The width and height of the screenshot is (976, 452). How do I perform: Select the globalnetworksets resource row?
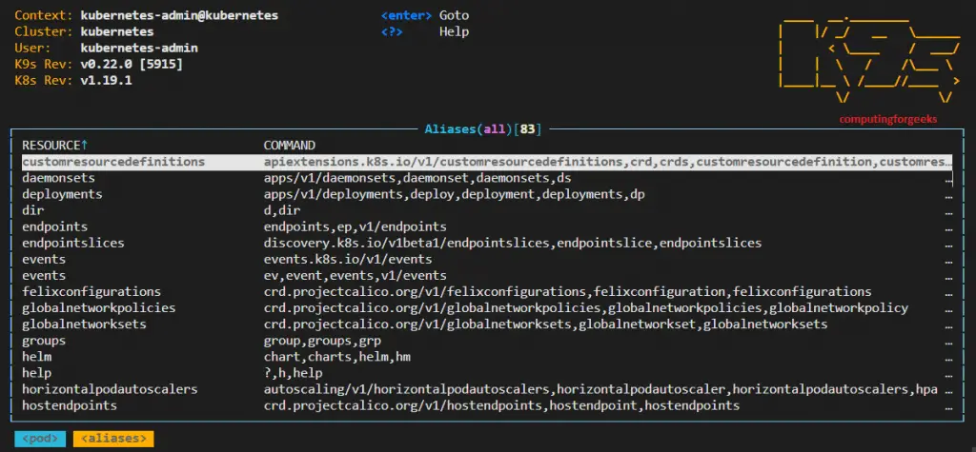[487, 324]
